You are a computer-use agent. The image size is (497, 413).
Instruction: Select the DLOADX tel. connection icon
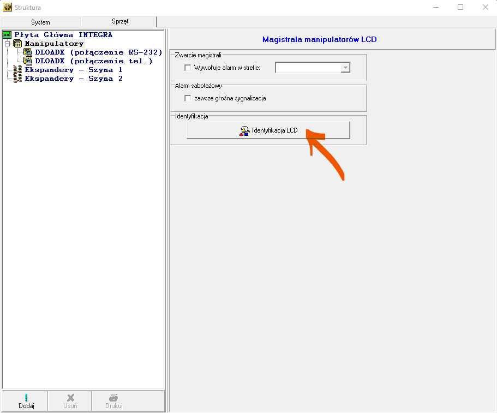[28, 61]
